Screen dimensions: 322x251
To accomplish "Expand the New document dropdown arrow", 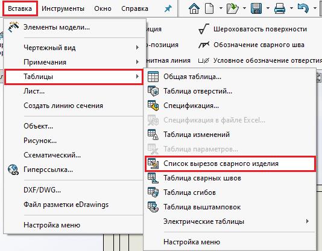I will tap(221, 8).
